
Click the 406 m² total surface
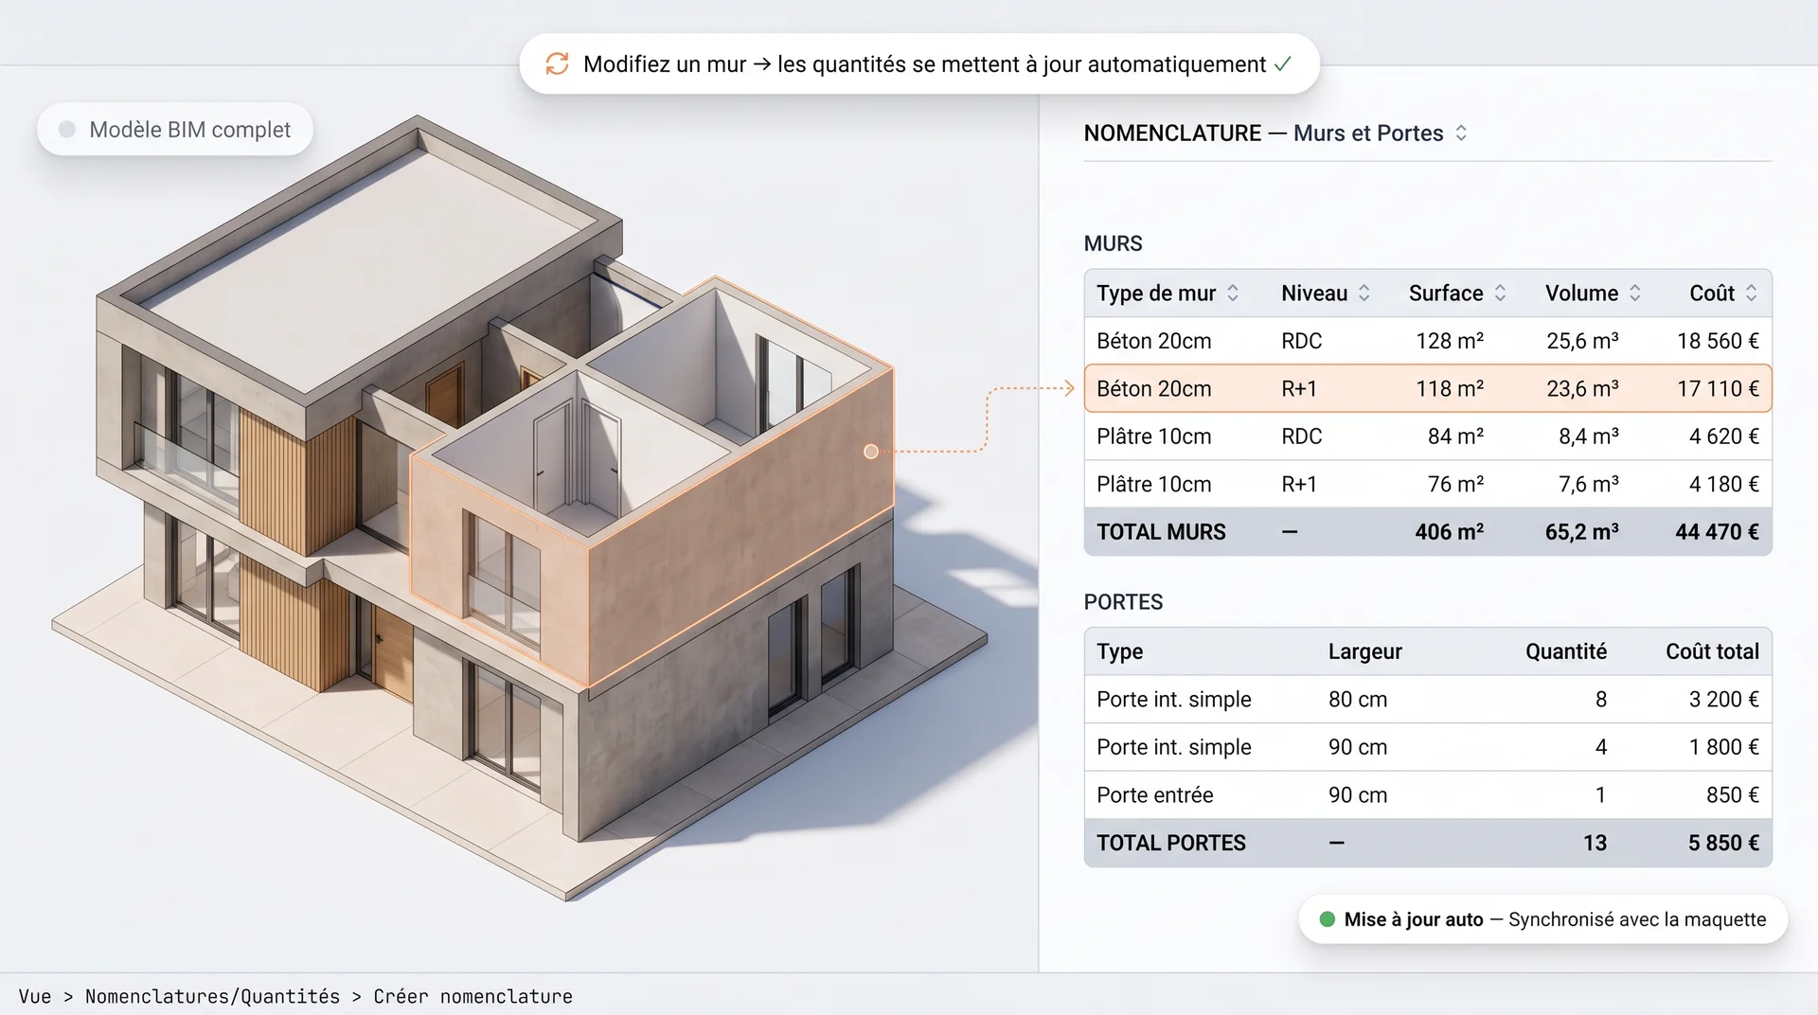tap(1449, 532)
